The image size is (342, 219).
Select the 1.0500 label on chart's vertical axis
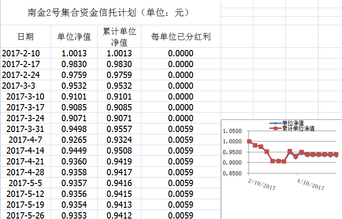pyautogui.click(x=232, y=131)
